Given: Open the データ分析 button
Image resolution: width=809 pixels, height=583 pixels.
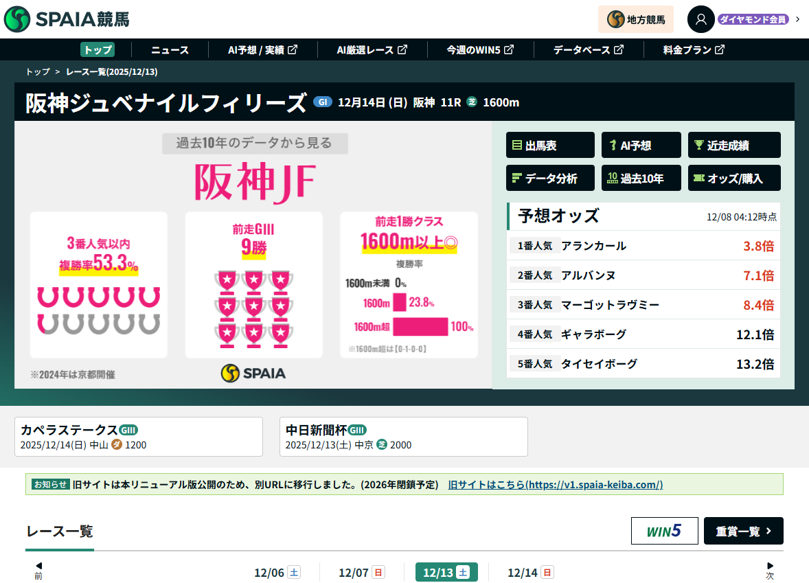Looking at the screenshot, I should [549, 178].
